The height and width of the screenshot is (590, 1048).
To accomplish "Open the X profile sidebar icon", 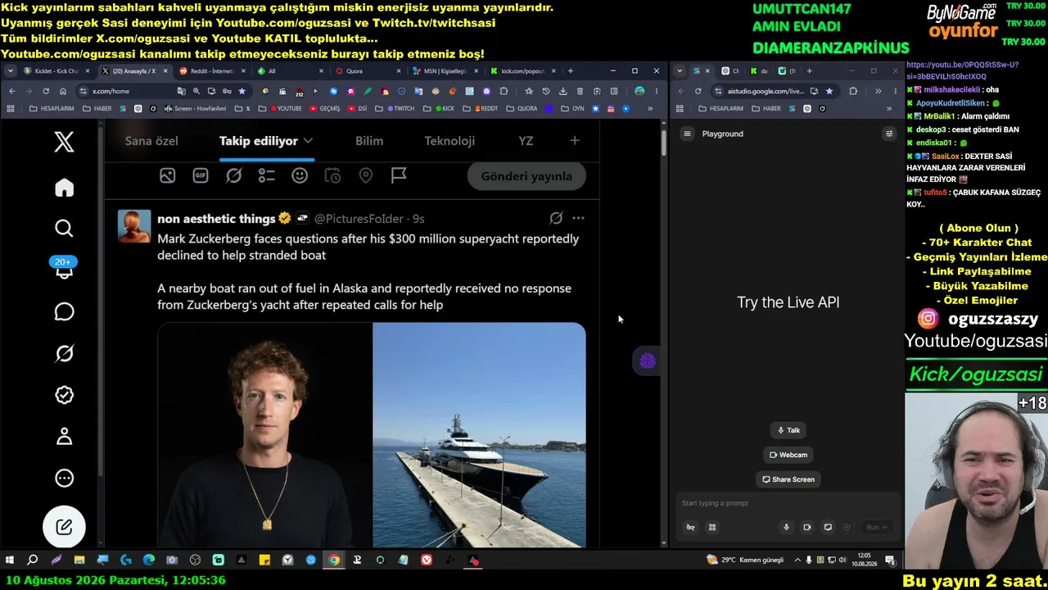I will (64, 436).
